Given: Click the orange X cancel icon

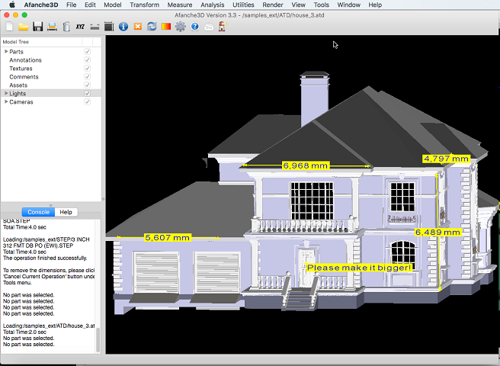Looking at the screenshot, I should coord(138,27).
